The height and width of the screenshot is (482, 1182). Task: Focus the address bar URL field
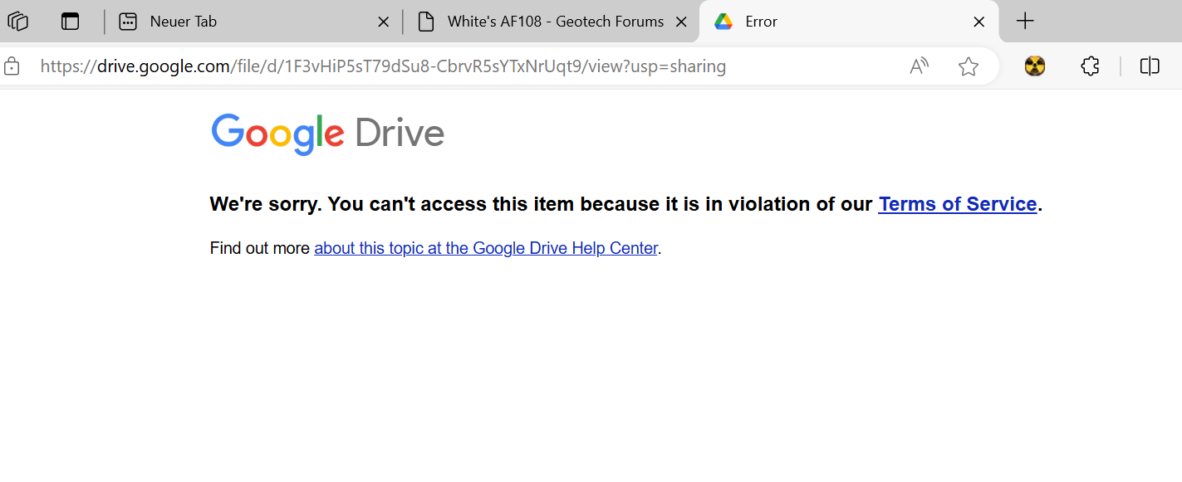coord(383,66)
